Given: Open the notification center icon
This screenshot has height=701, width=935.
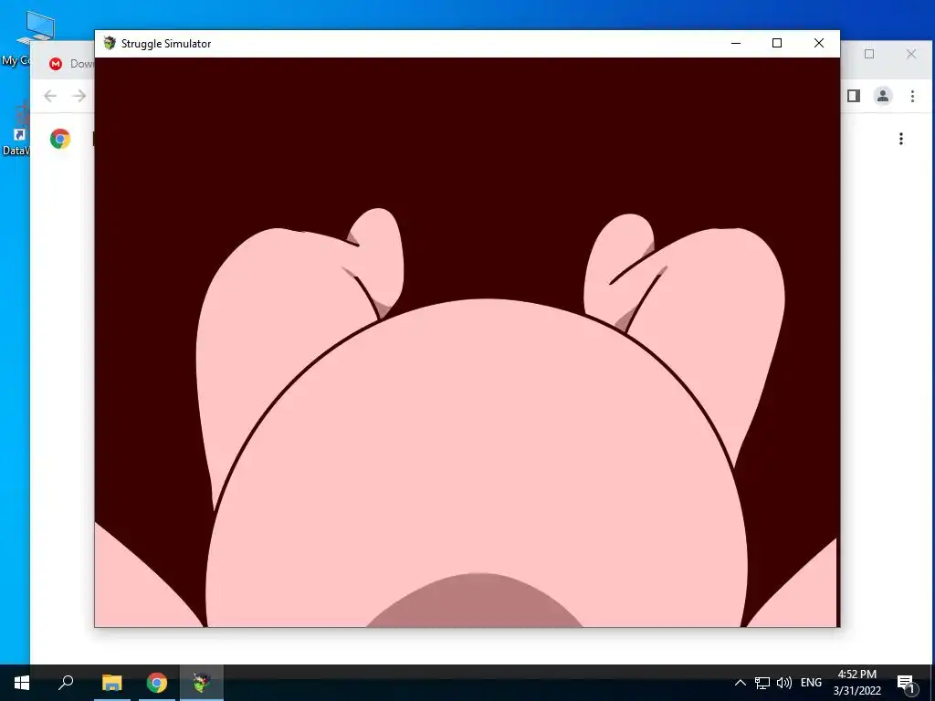Looking at the screenshot, I should (x=907, y=683).
